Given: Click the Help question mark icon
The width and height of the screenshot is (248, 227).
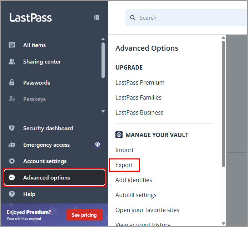Looking at the screenshot, I should tap(12, 194).
